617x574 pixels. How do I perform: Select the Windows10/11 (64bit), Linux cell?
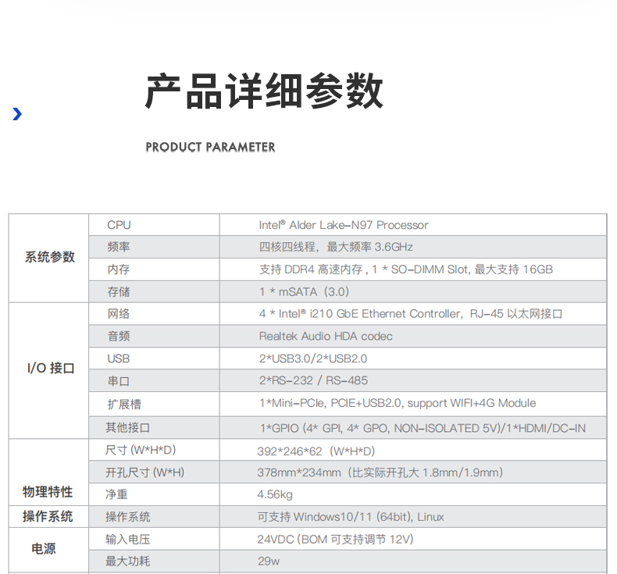[351, 517]
